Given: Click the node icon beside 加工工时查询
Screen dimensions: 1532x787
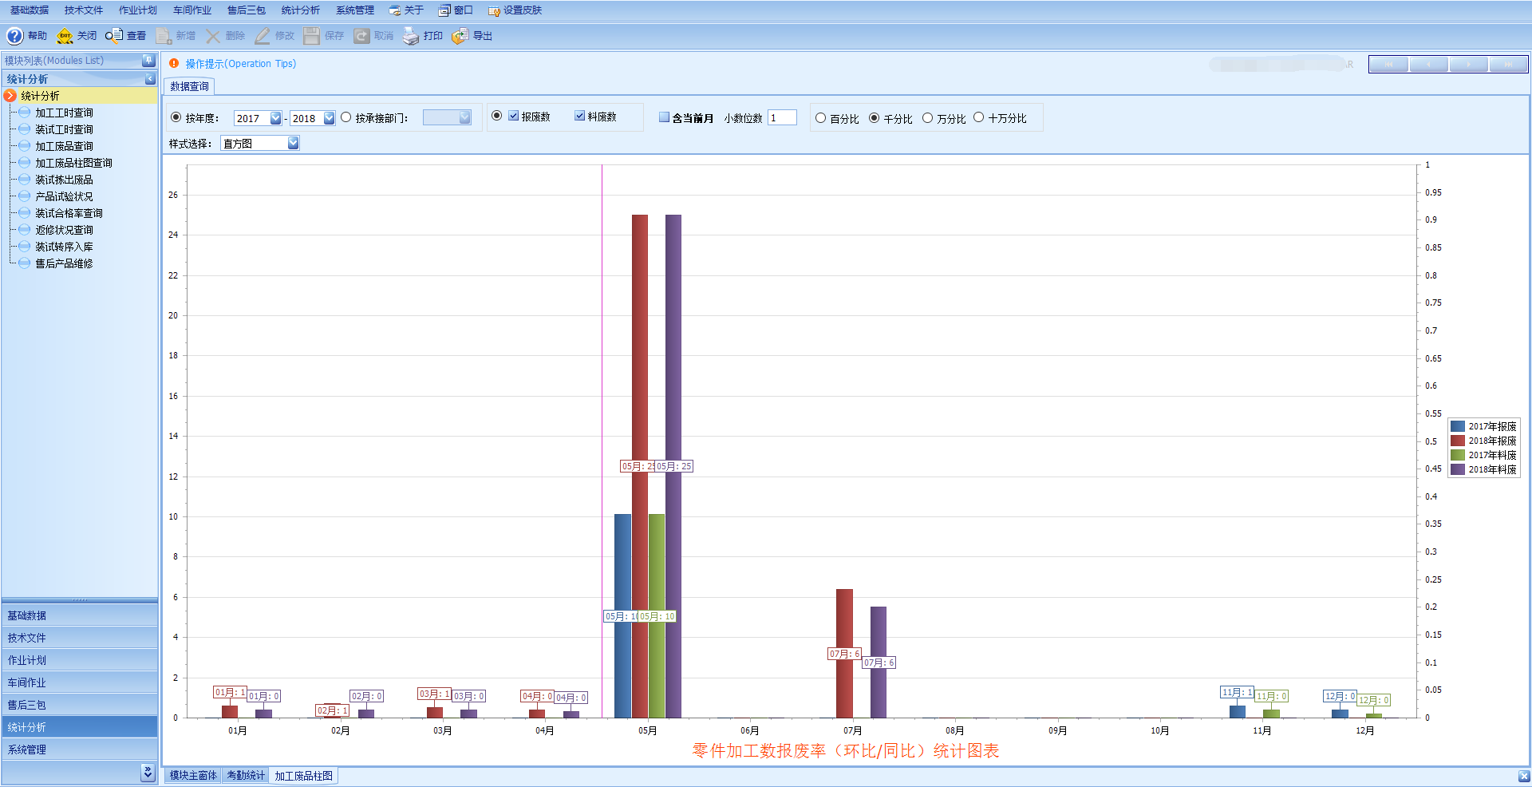Looking at the screenshot, I should pos(25,113).
